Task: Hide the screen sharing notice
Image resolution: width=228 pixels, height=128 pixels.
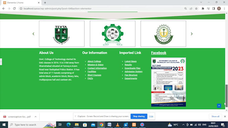Action: click(151, 116)
